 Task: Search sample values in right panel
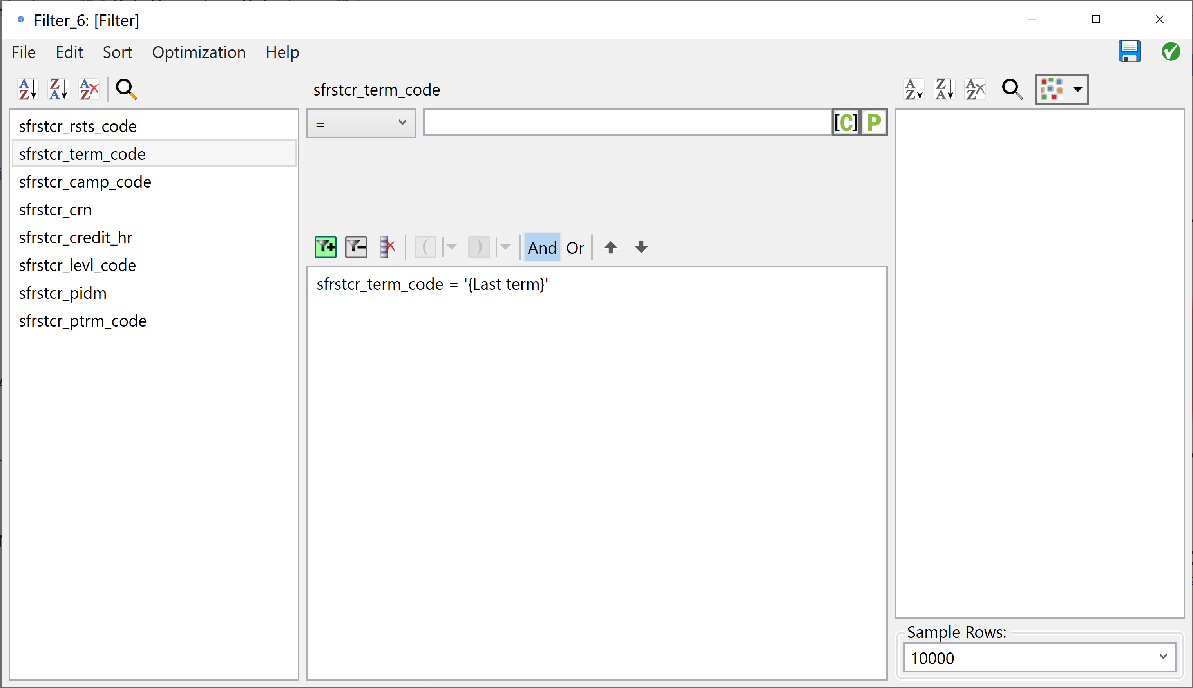[1012, 89]
